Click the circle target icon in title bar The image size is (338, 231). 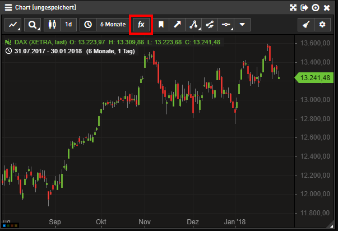coord(316,8)
